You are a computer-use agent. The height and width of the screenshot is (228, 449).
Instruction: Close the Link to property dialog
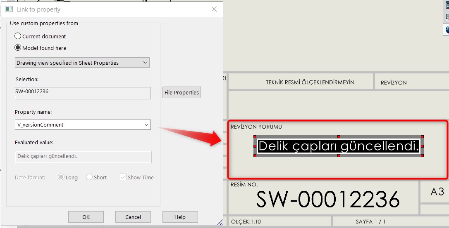214,9
